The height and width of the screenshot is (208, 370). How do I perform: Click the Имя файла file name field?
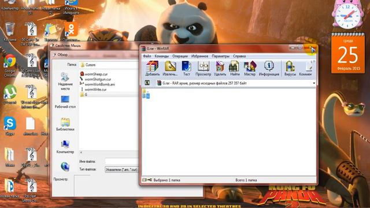(122, 161)
